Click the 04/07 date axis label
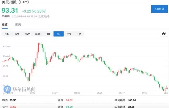 pyautogui.click(x=55, y=93)
